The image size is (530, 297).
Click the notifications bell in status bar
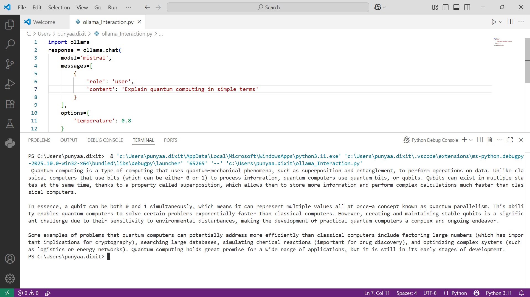521,293
